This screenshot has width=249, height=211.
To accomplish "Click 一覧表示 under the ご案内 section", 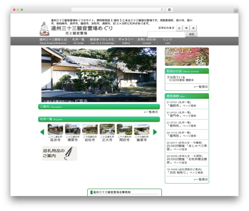I will point(151,112).
